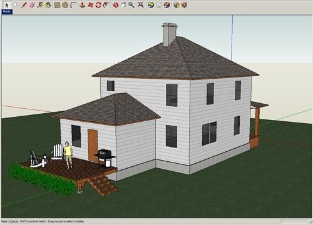
Task: Pick the Rotate tool
Action: coord(98,5)
